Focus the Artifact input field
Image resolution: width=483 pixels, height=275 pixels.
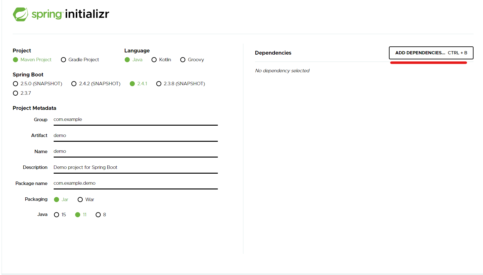pyautogui.click(x=136, y=136)
